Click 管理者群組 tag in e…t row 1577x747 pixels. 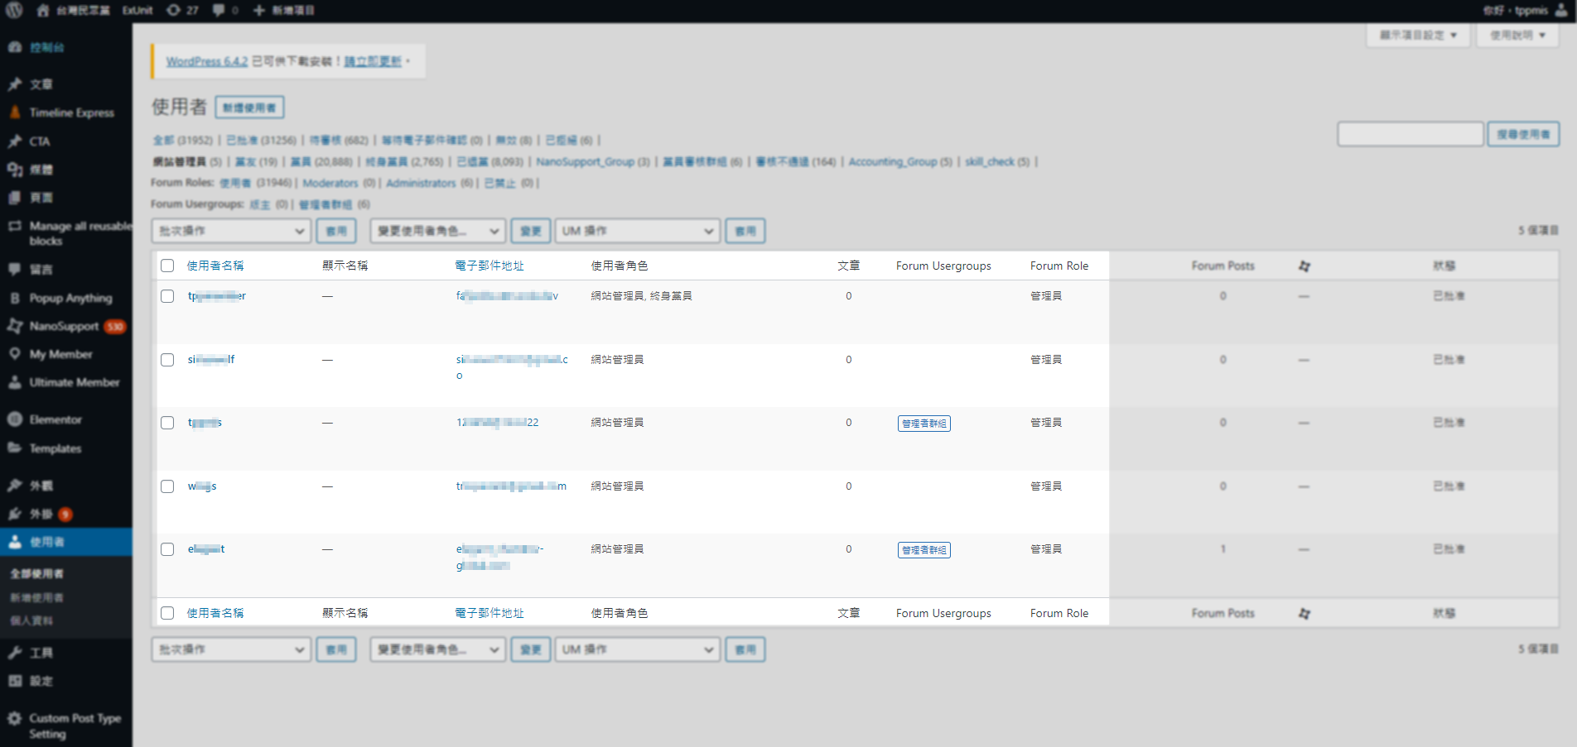(924, 550)
